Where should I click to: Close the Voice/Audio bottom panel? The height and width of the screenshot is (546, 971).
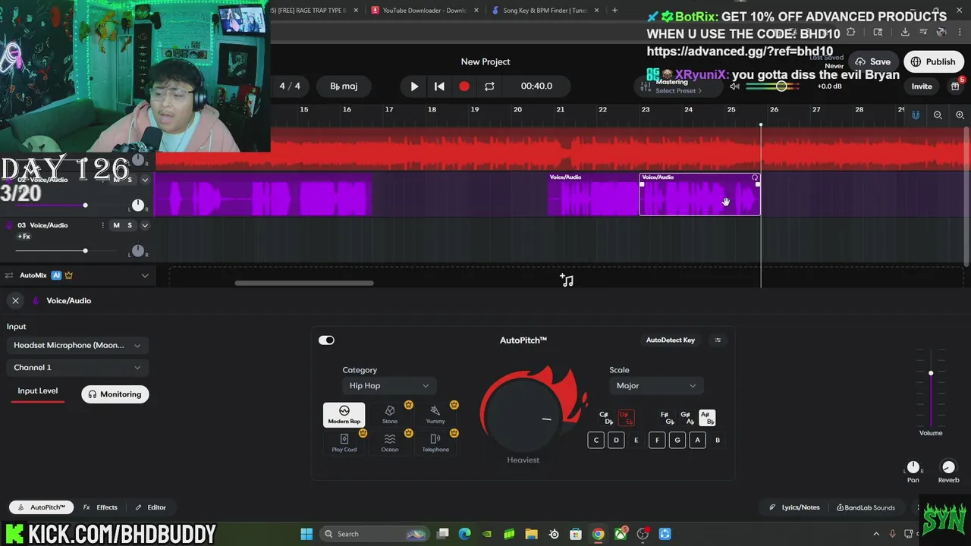tap(15, 301)
